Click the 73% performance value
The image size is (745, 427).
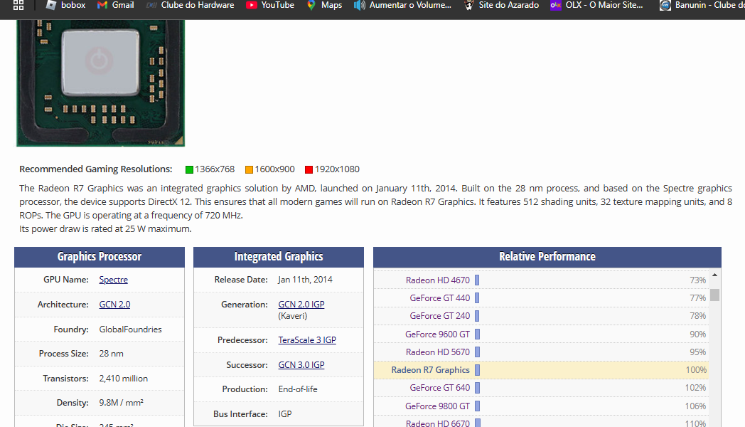click(697, 280)
